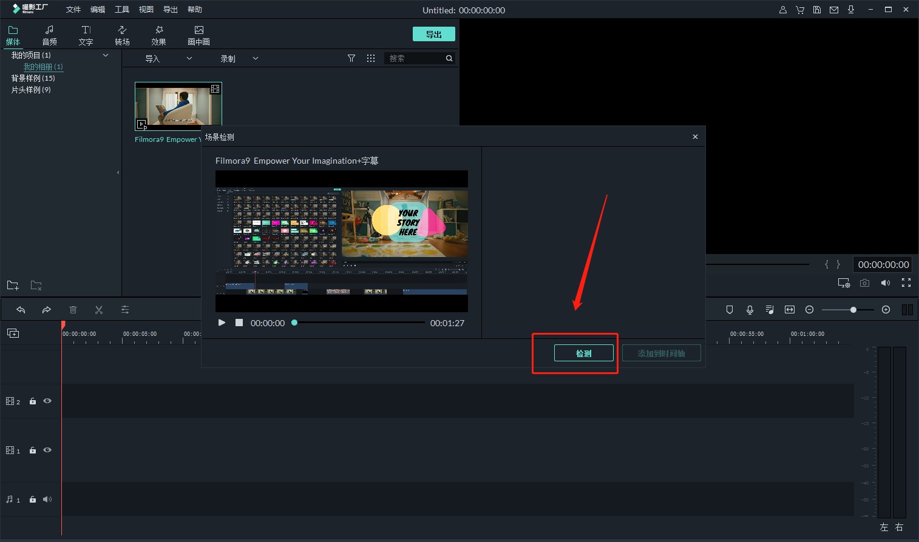The image size is (919, 542).
Task: Stop the scene detection preview
Action: [239, 323]
